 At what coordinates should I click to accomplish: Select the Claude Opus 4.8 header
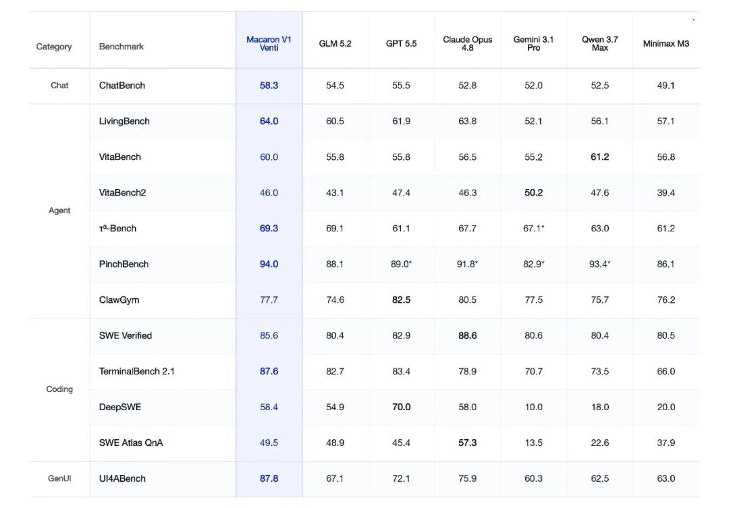[467, 44]
